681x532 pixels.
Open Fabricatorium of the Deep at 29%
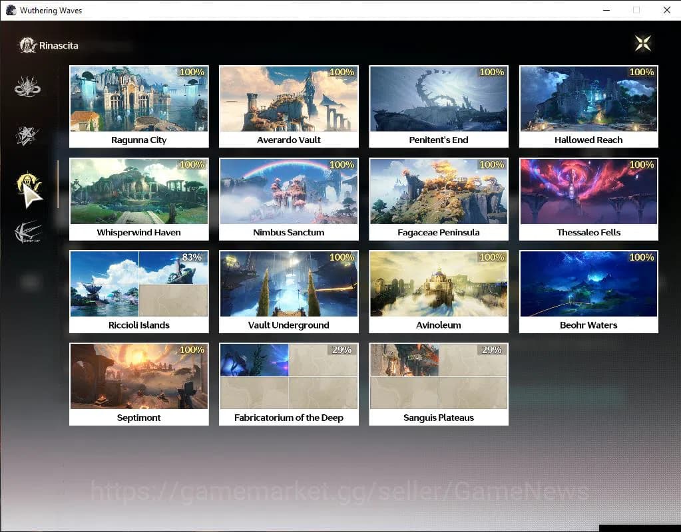pos(288,384)
